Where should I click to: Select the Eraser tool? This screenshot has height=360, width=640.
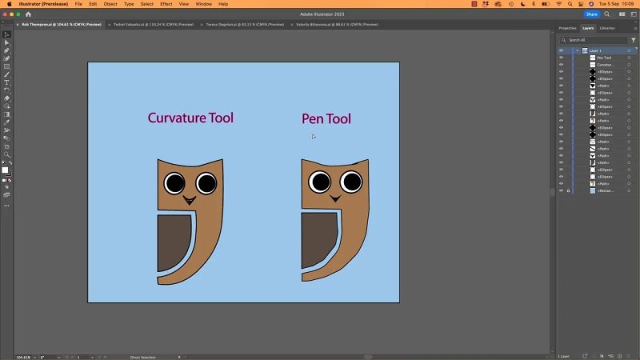[6, 98]
